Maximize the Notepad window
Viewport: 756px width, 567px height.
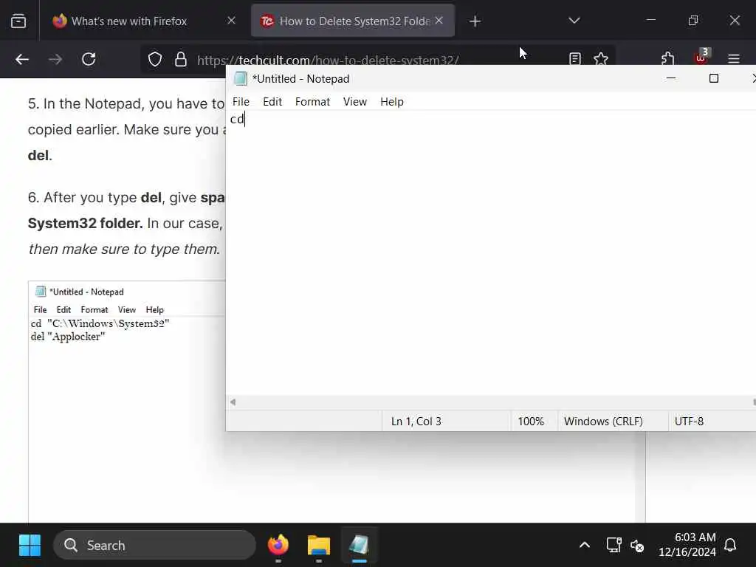pyautogui.click(x=714, y=78)
